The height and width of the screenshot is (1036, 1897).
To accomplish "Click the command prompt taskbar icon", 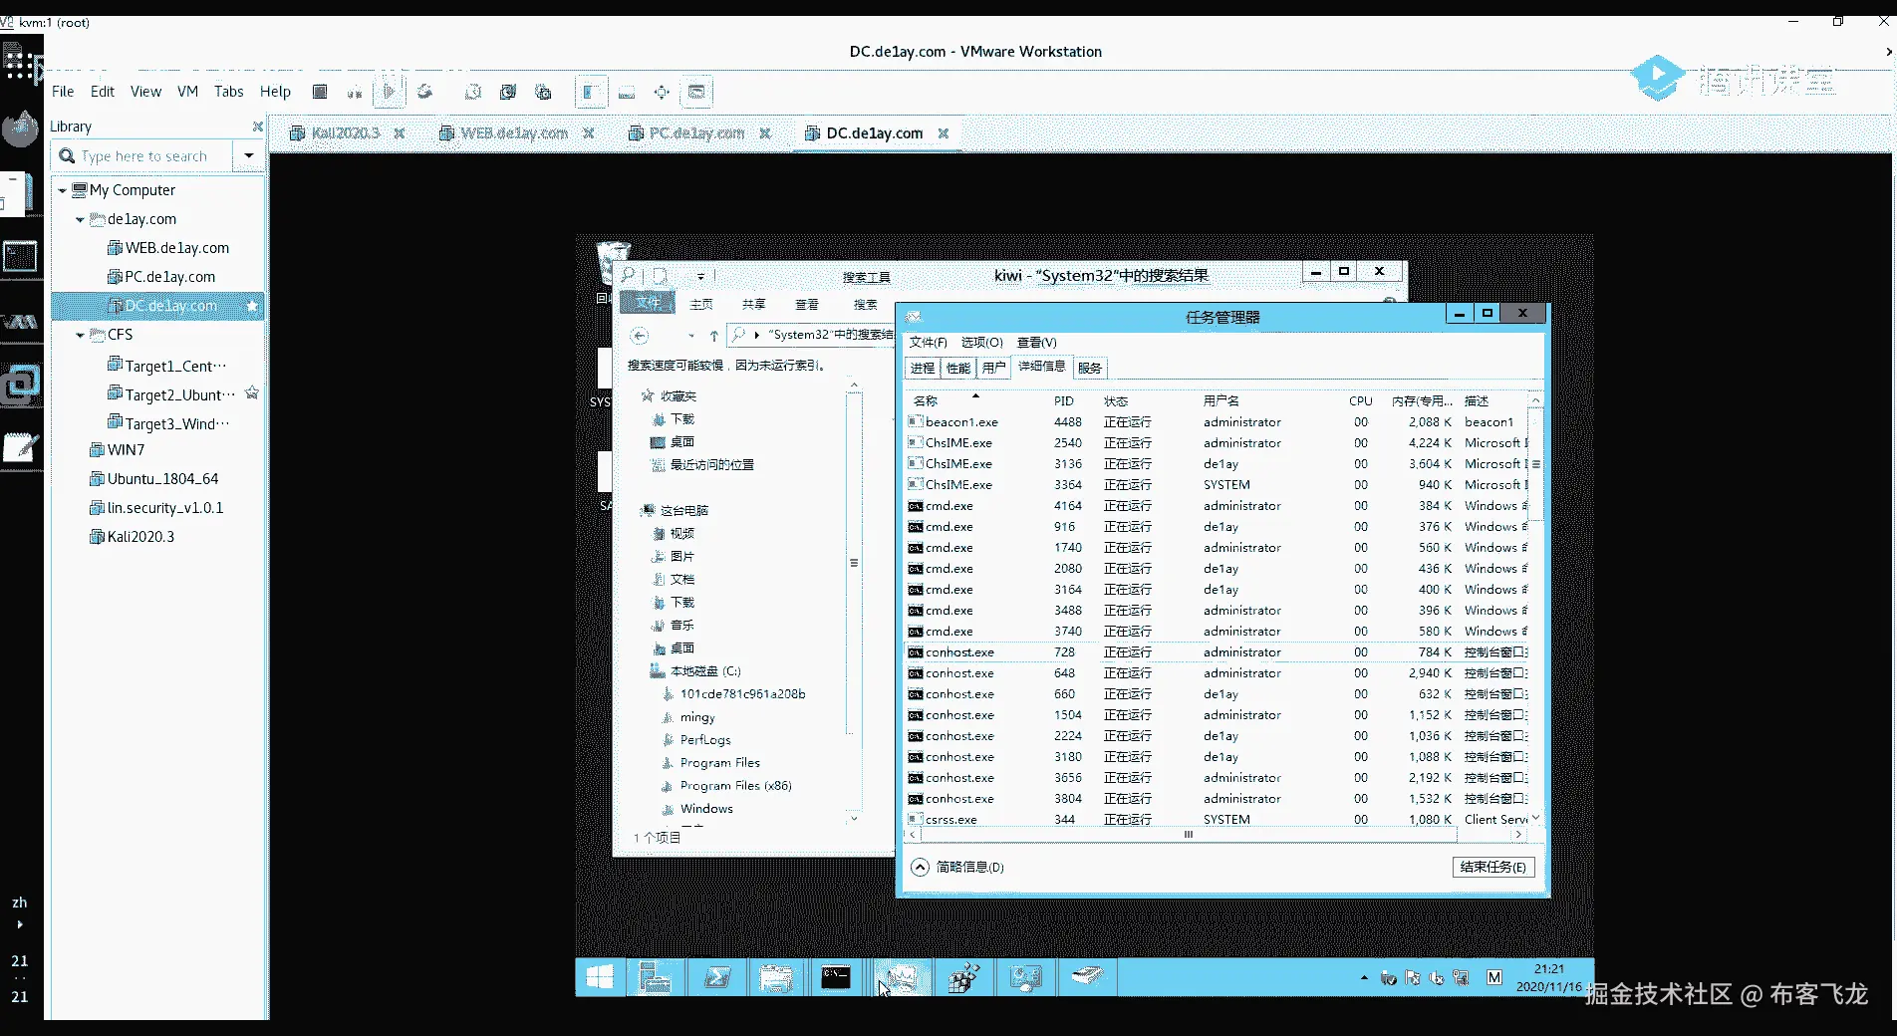I will coord(836,978).
